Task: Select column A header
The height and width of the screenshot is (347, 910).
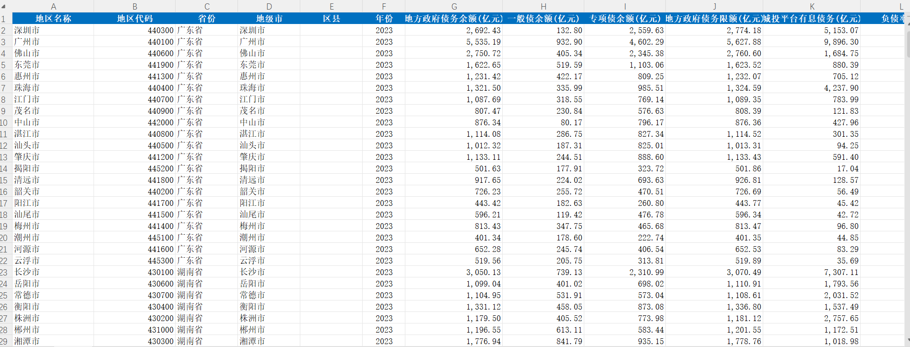Action: coord(53,6)
